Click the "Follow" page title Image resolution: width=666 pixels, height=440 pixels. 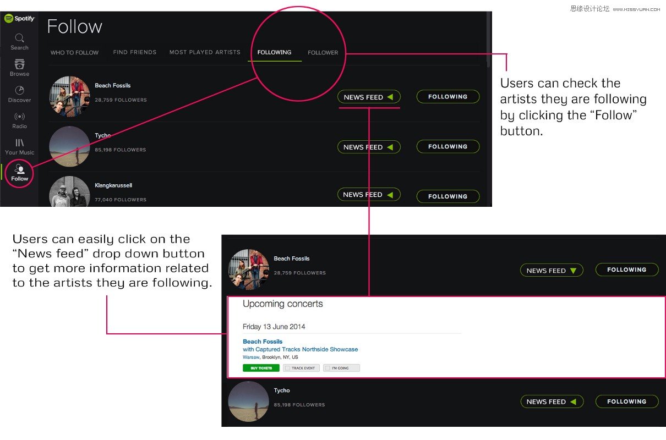[75, 26]
